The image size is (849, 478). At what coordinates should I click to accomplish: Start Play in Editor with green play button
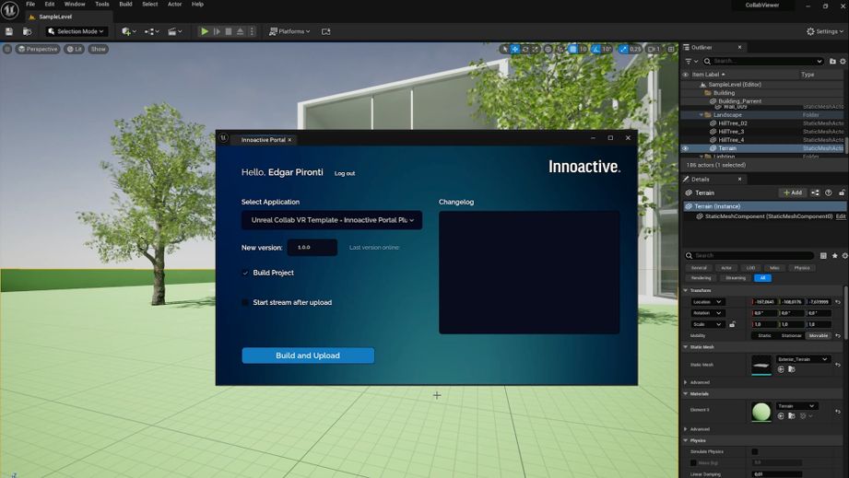[205, 31]
